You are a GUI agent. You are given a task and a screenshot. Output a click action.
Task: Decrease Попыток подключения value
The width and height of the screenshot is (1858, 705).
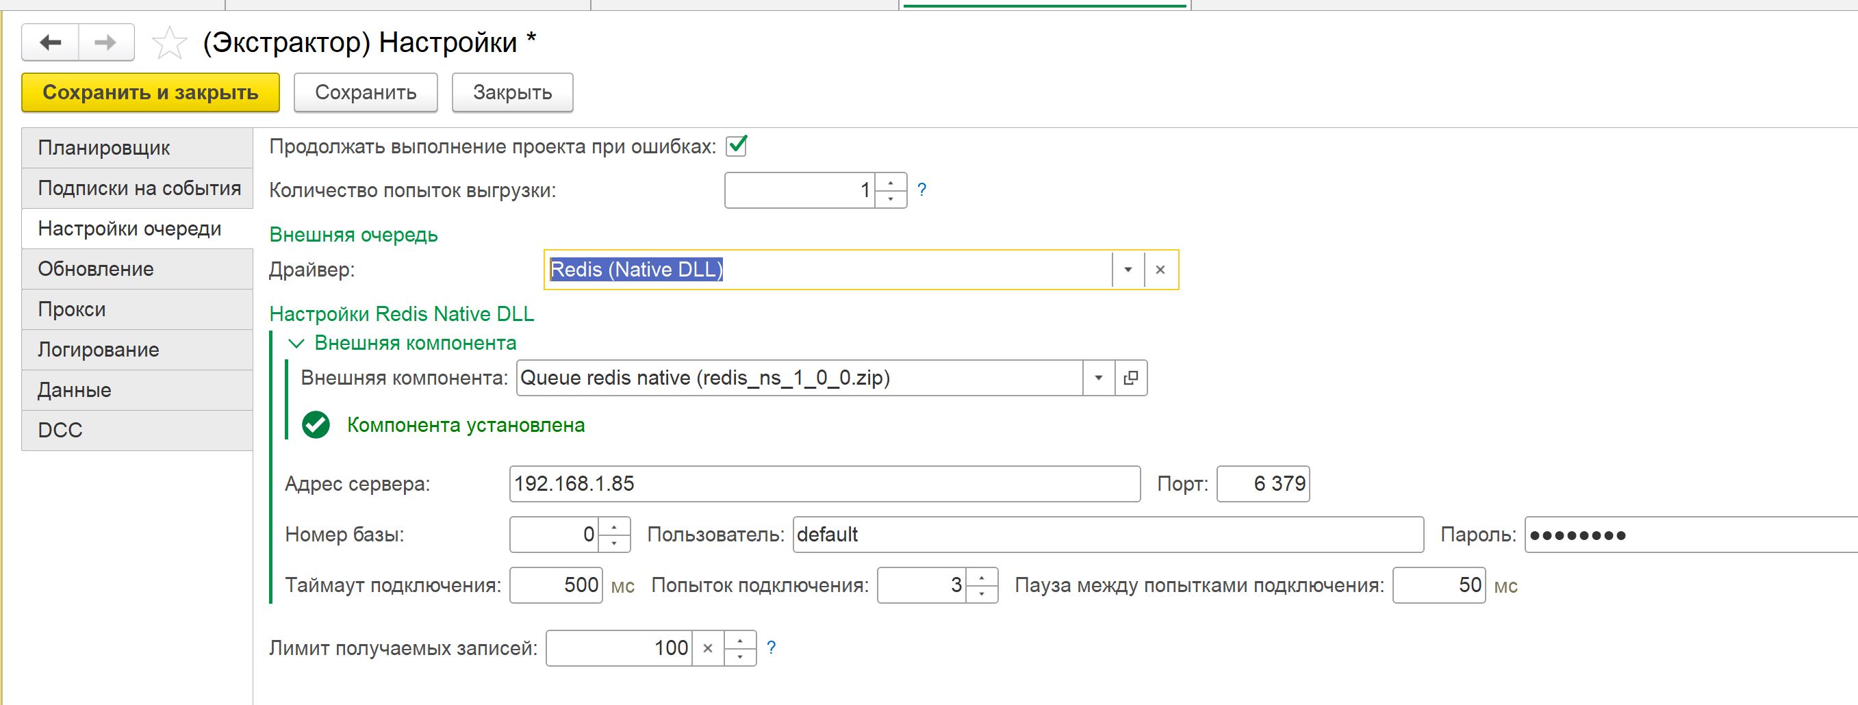coord(982,593)
